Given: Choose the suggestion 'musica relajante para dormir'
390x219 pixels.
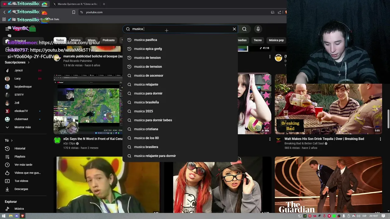Looking at the screenshot, I should [x=180, y=156].
